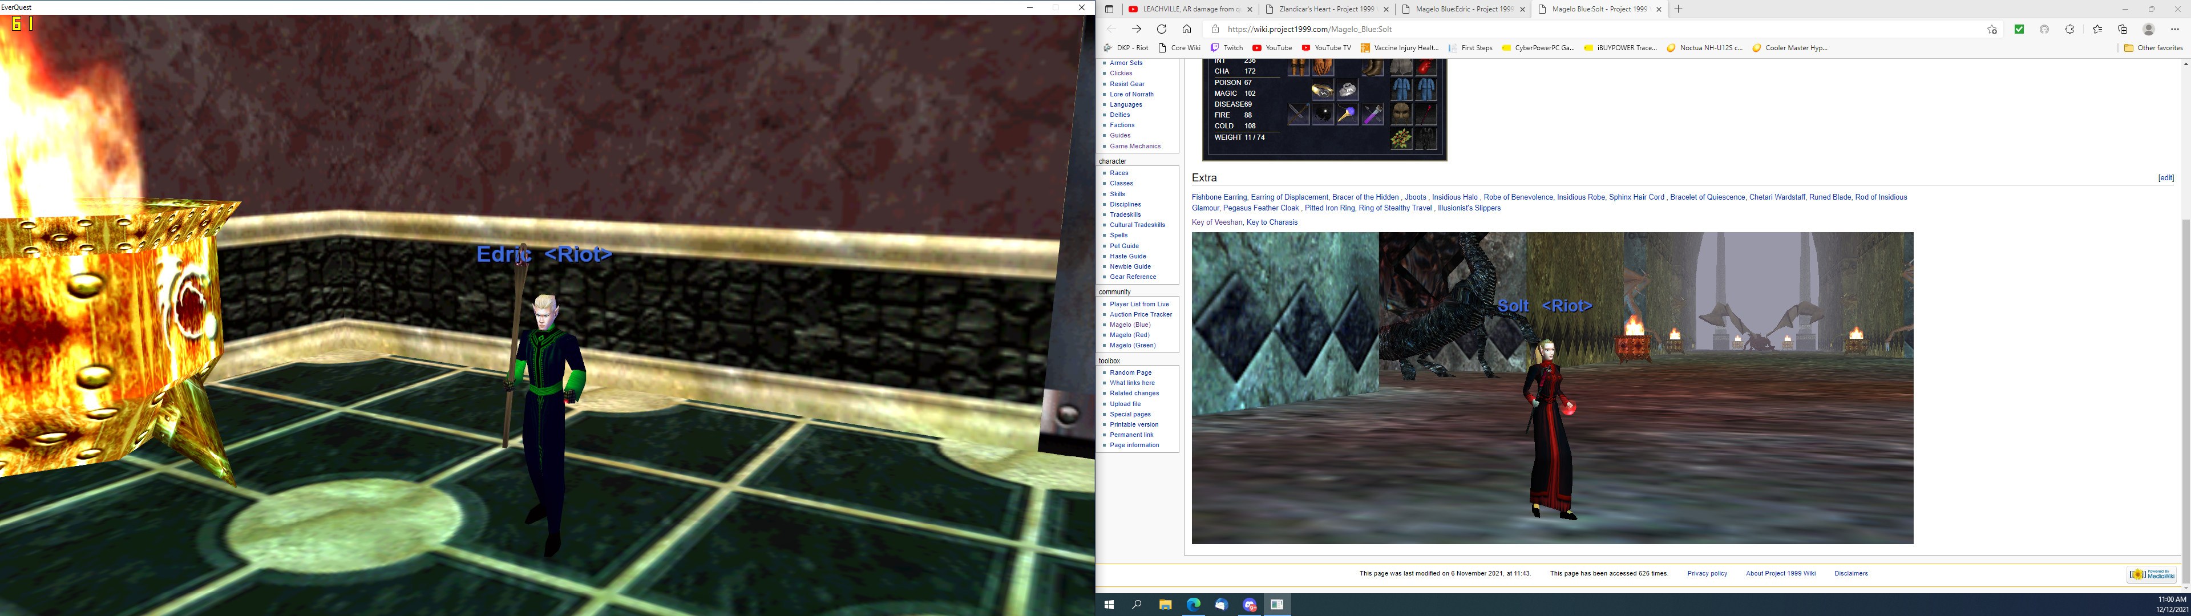The image size is (2191, 616).
Task: Refresh the wiki page
Action: [x=1161, y=29]
